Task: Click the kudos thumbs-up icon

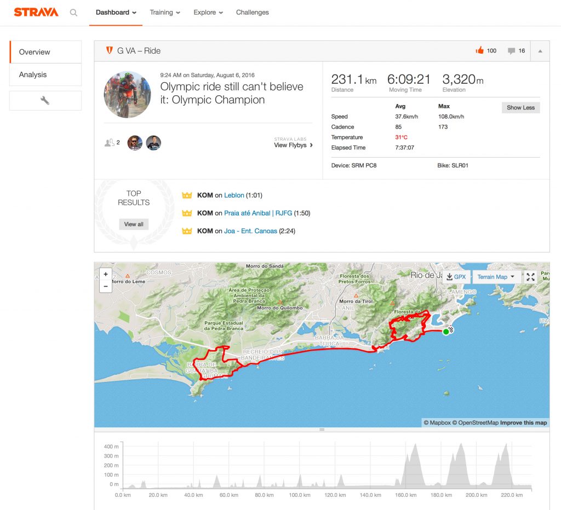Action: 480,51
